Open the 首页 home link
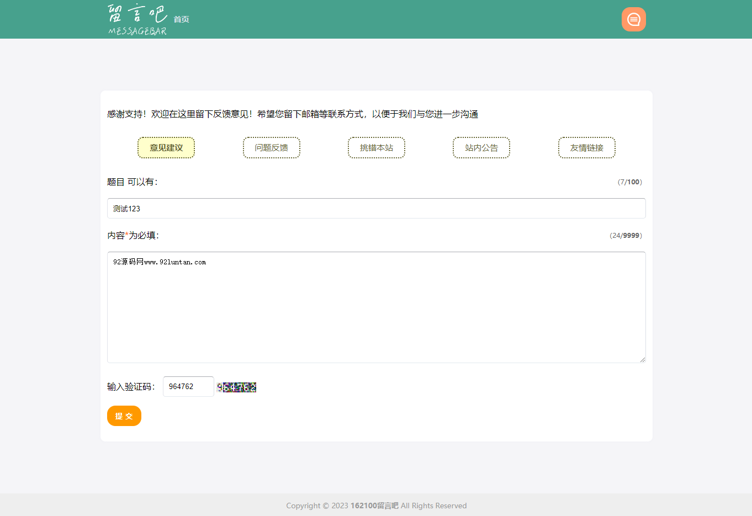Screen dimensions: 752x516 [x=181, y=19]
